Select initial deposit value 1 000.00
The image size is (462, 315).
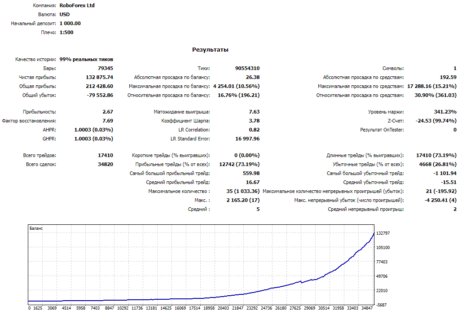click(x=70, y=23)
